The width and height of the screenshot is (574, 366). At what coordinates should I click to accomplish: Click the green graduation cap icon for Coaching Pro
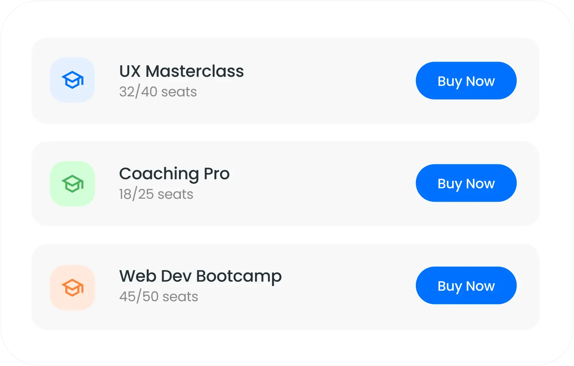coord(72,183)
